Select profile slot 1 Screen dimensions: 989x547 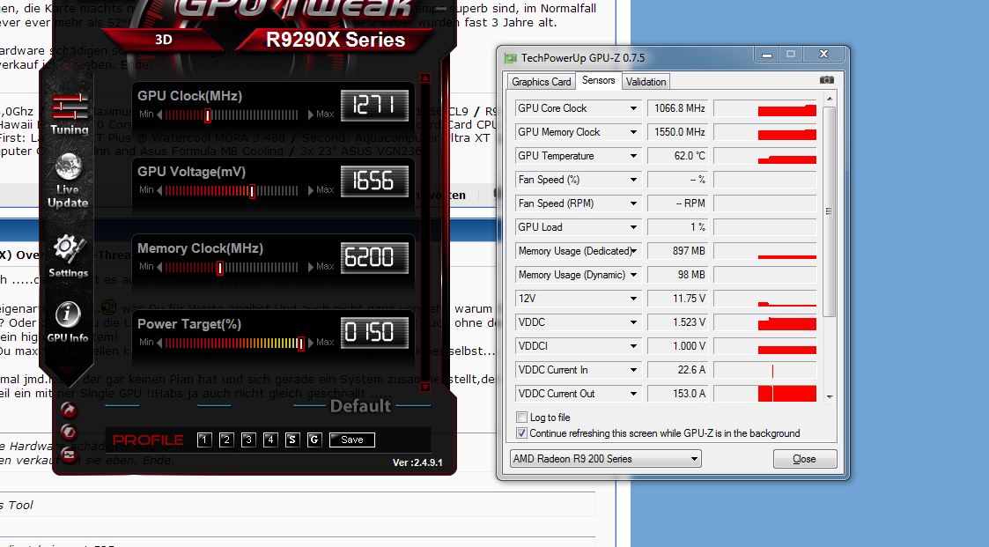204,440
